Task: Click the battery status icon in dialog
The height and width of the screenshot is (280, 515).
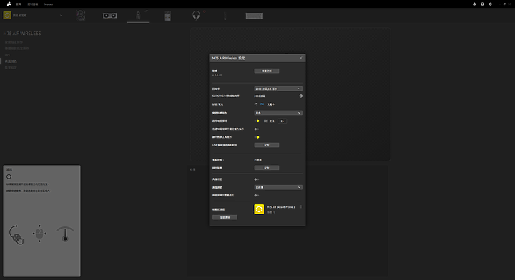Action: point(262,104)
